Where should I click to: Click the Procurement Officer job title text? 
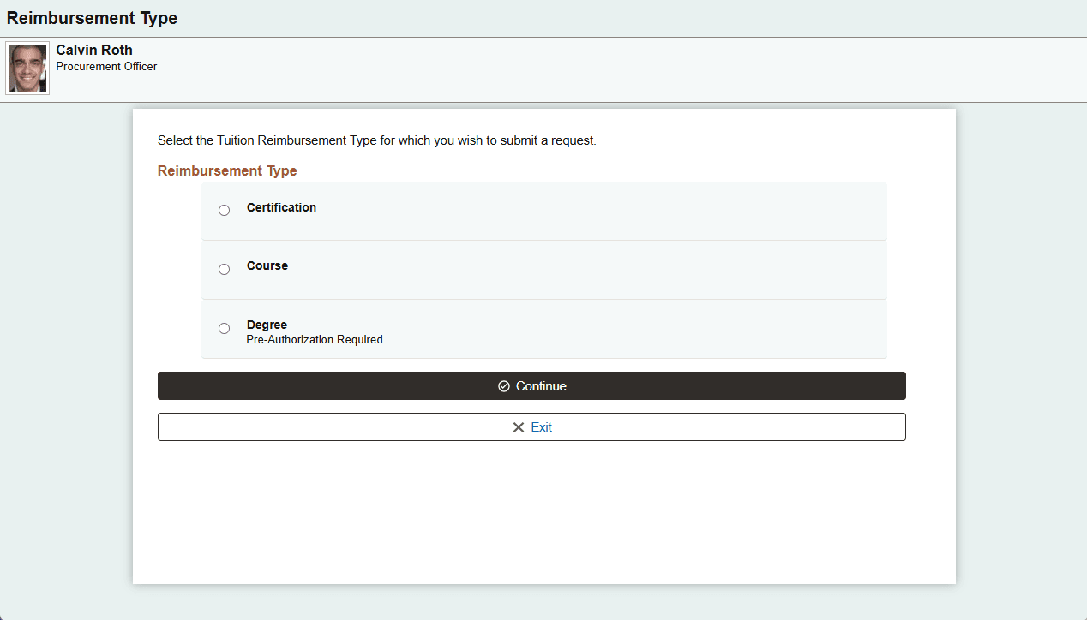pyautogui.click(x=106, y=66)
